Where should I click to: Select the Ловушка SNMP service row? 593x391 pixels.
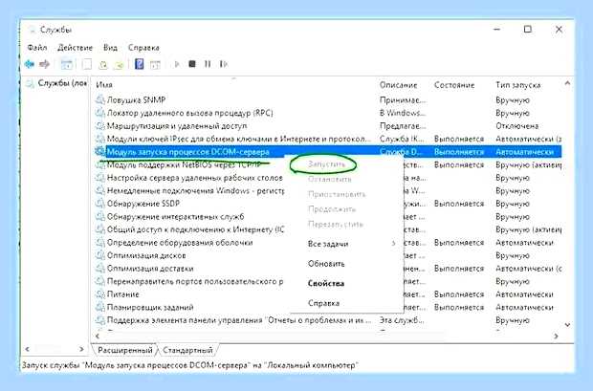click(328, 100)
